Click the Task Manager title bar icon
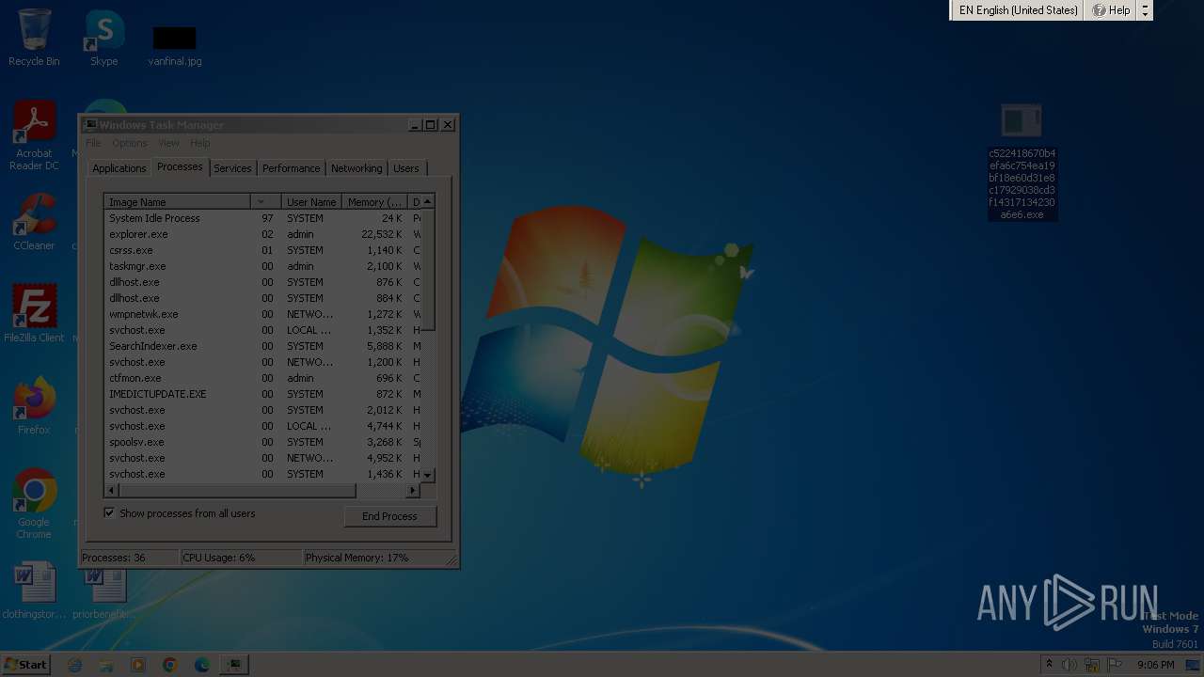Viewport: 1204px width, 677px height. 90,124
